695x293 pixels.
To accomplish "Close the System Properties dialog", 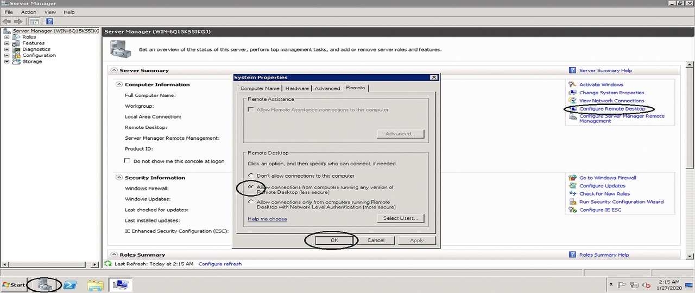I will pyautogui.click(x=433, y=77).
